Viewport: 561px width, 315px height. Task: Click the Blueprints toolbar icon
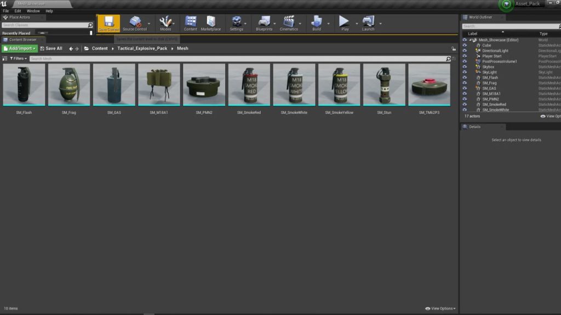pos(264,22)
